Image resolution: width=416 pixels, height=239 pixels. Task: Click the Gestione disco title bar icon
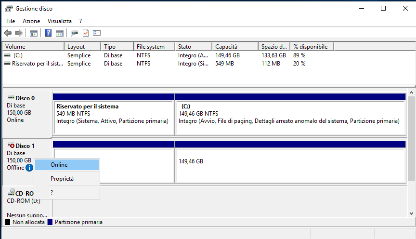click(x=9, y=9)
